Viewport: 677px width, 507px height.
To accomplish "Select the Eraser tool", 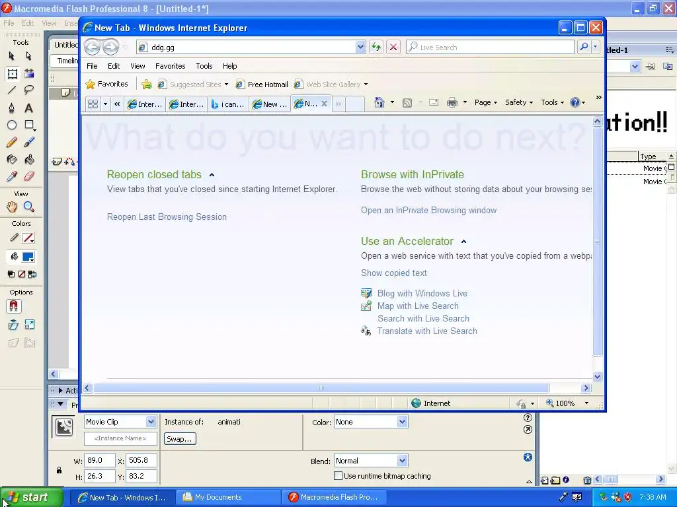I will click(29, 176).
